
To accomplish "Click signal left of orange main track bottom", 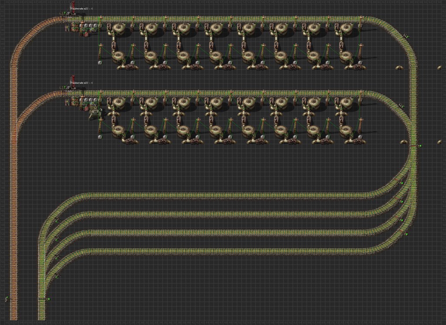I will [x=7, y=299].
